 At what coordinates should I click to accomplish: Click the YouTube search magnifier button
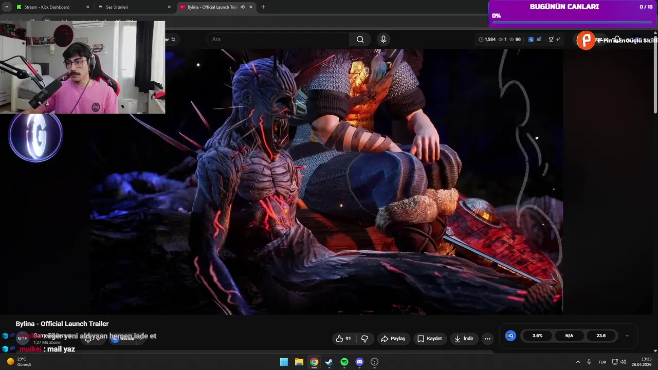tap(360, 40)
